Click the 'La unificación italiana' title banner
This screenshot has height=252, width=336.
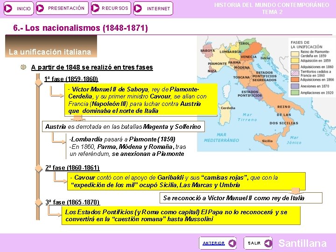[51, 46]
